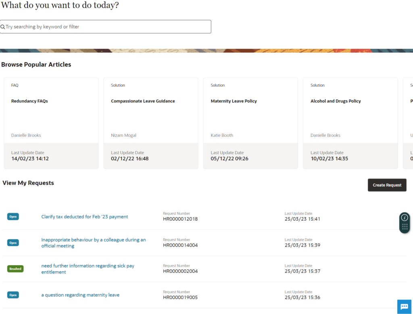Open the inappropriate behaviour by a colleague request
413x314 pixels.
pyautogui.click(x=93, y=243)
